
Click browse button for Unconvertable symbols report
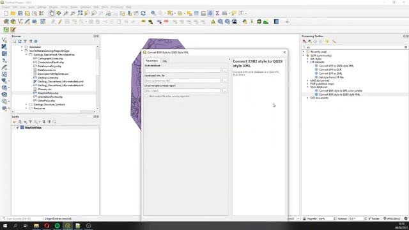224,91
